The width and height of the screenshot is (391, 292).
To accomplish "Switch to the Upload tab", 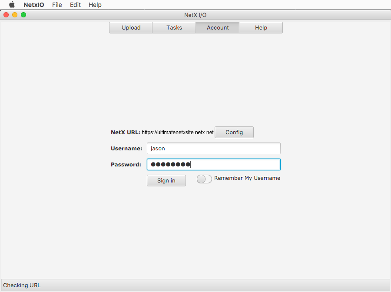I will [x=131, y=27].
